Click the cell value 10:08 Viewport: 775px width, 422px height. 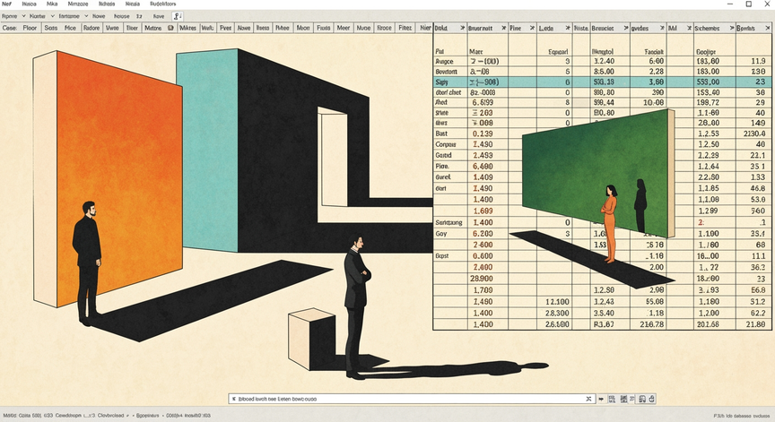pos(653,103)
